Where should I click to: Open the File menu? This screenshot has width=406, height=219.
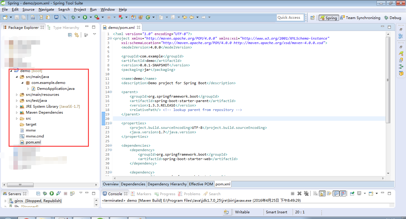[5, 10]
